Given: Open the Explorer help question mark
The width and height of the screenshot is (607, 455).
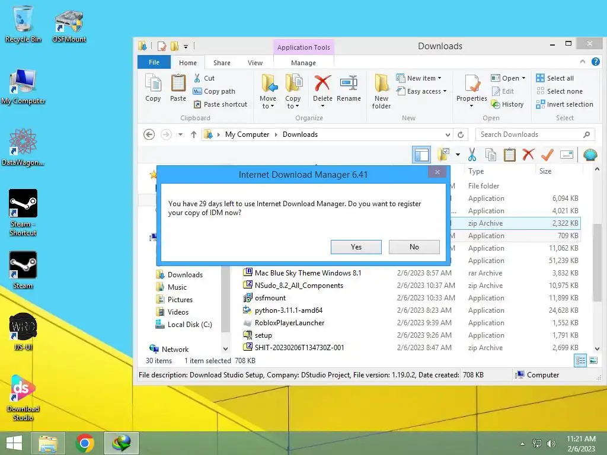Looking at the screenshot, I should 595,62.
